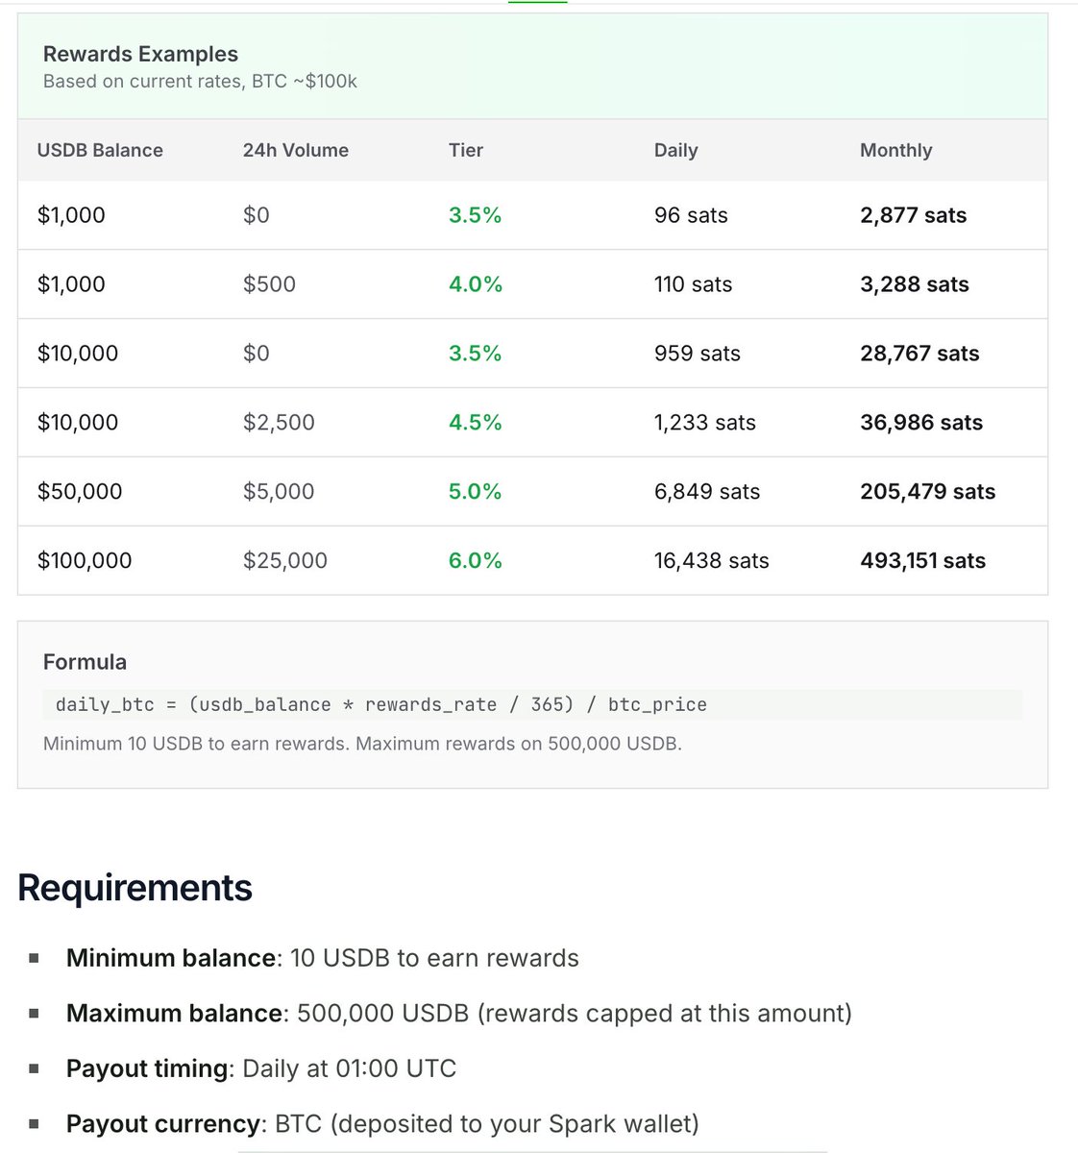Image resolution: width=1078 pixels, height=1153 pixels.
Task: Select the Tier column header
Action: [x=466, y=150]
